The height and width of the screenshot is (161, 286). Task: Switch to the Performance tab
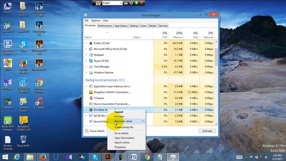(x=105, y=26)
